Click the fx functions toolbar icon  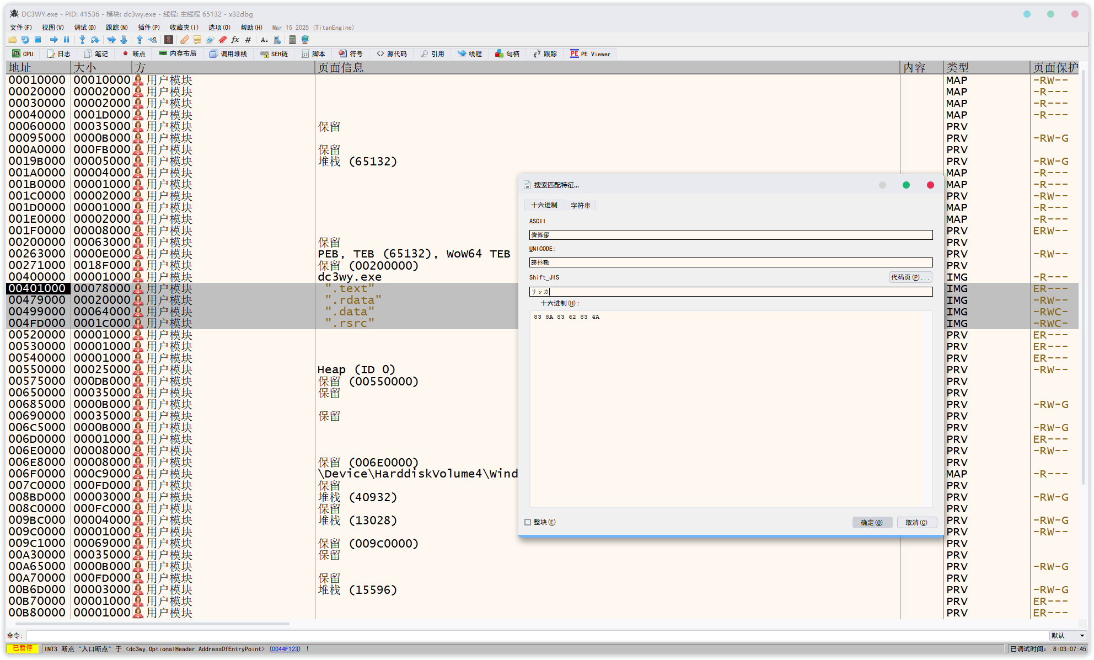(235, 40)
